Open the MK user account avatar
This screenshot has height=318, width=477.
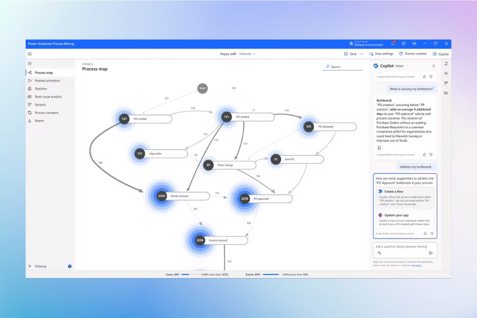[x=414, y=44]
